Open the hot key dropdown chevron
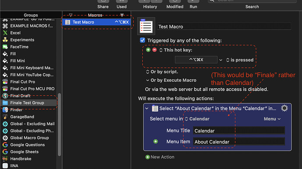This screenshot has width=302, height=169. click(221, 60)
